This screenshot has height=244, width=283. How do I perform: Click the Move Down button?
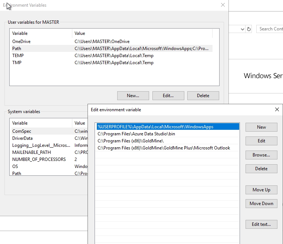261,204
